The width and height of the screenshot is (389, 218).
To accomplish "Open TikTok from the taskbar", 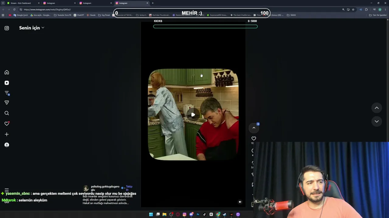I will [x=205, y=214].
